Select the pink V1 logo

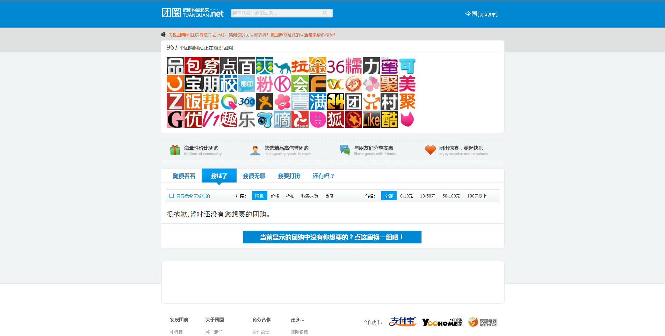[211, 119]
